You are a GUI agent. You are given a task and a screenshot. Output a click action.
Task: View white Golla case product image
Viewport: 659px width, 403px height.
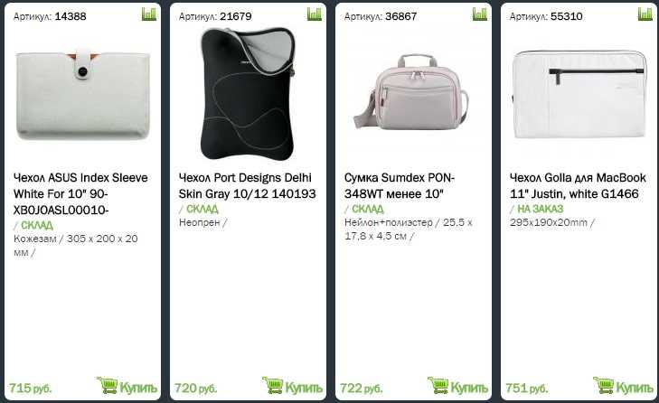click(x=579, y=94)
